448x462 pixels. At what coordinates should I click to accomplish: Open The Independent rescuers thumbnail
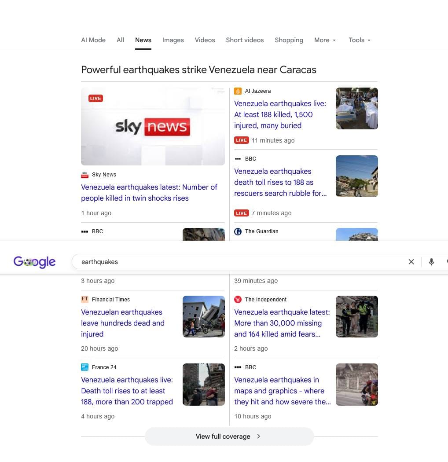pyautogui.click(x=356, y=317)
